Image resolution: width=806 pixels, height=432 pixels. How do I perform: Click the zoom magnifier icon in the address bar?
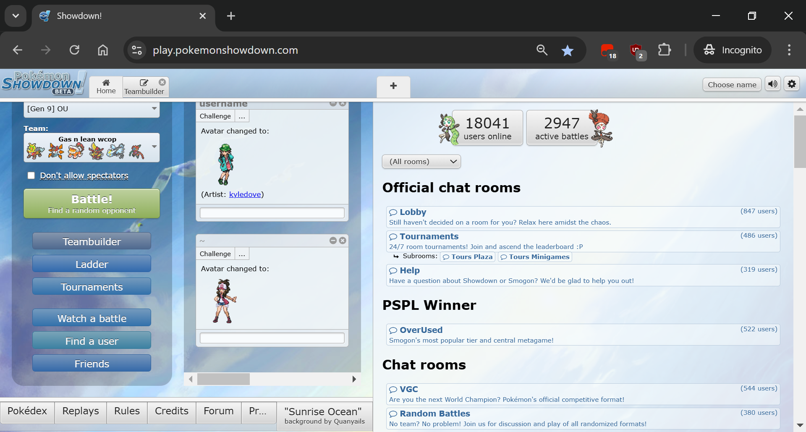pyautogui.click(x=542, y=50)
